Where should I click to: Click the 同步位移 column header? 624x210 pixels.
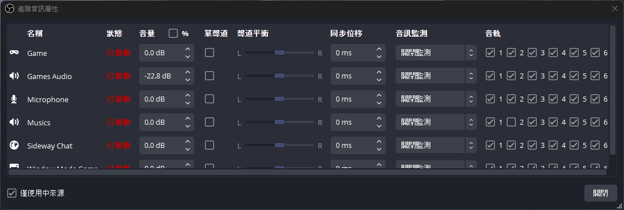(346, 33)
